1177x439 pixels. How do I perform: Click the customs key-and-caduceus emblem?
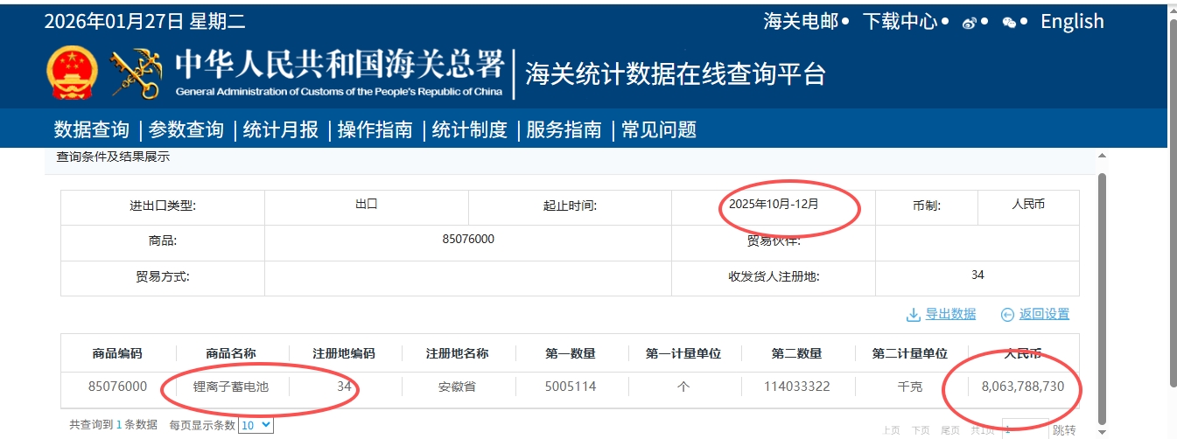point(137,73)
